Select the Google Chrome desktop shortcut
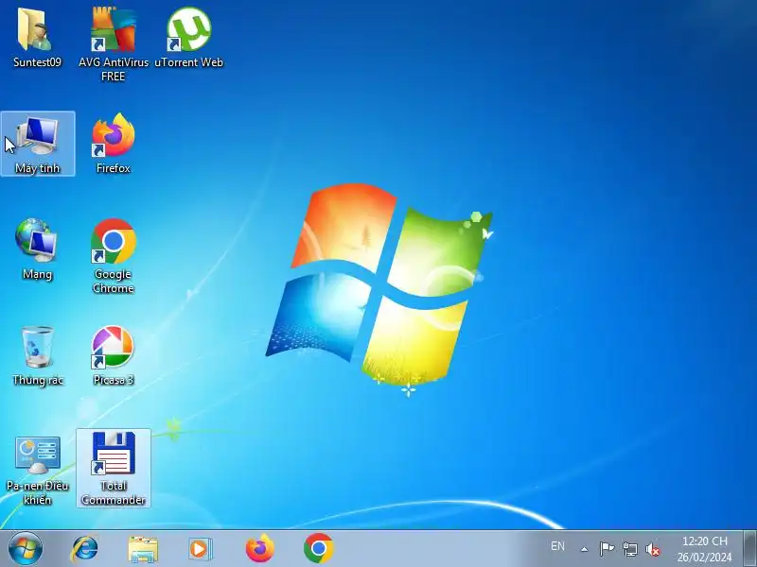757x567 pixels. point(114,256)
